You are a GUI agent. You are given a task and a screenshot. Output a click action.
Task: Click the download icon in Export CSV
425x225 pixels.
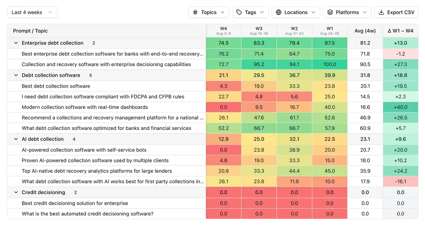pyautogui.click(x=381, y=12)
